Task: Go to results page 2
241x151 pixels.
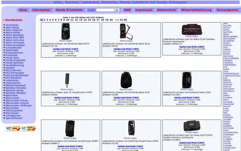Action: 45,20
